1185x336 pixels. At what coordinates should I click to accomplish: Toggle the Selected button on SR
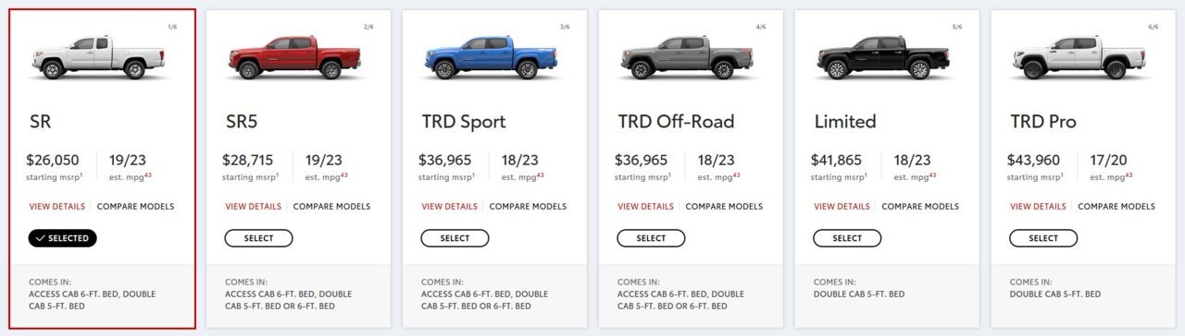tap(63, 238)
